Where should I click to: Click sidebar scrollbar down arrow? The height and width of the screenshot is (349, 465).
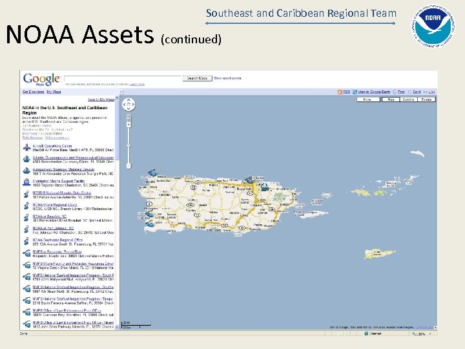coord(117,327)
